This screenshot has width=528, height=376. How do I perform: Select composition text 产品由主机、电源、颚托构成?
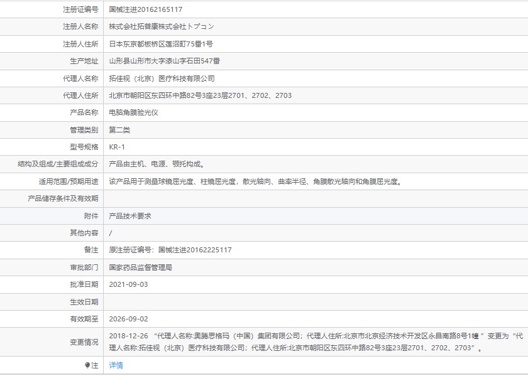tap(157, 164)
